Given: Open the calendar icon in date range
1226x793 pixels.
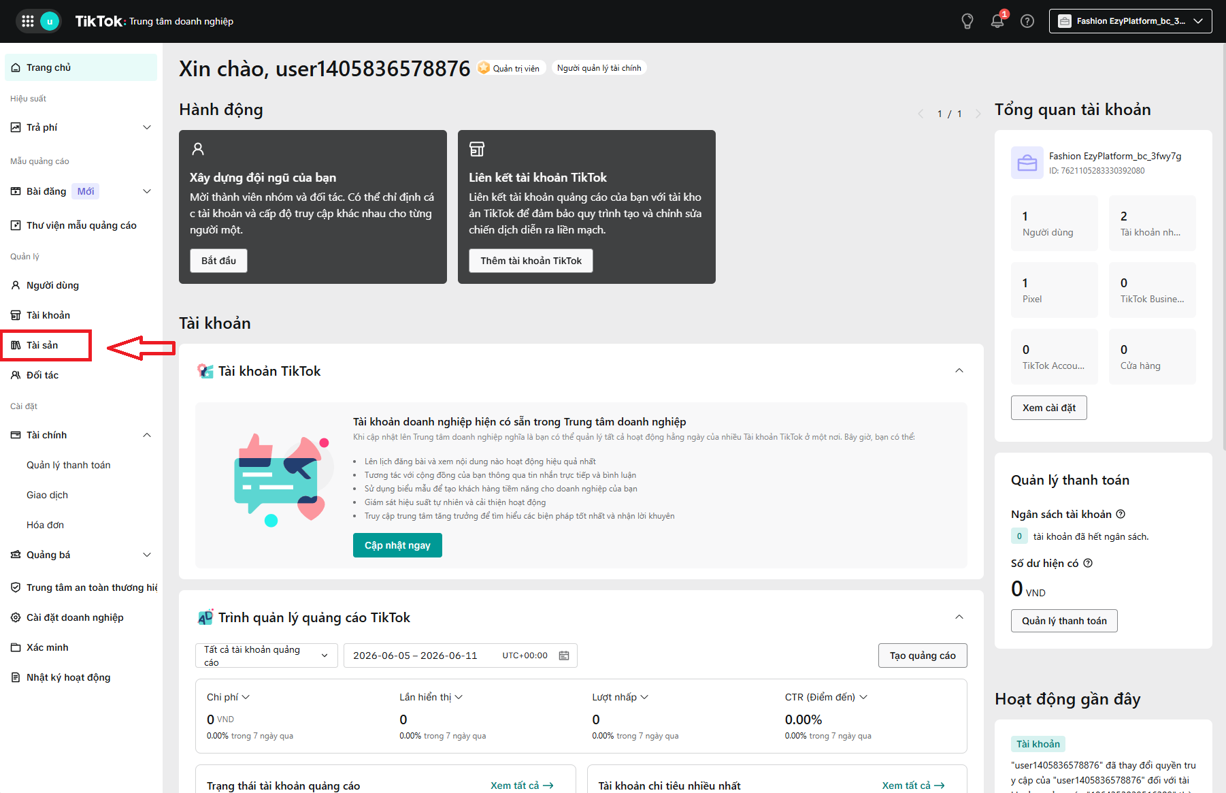Looking at the screenshot, I should tap(564, 656).
